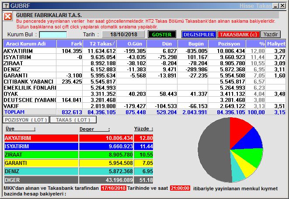The height and width of the screenshot is (199, 289).
Task: Click the red AKYATIRIM legend bar
Action: click(x=41, y=138)
